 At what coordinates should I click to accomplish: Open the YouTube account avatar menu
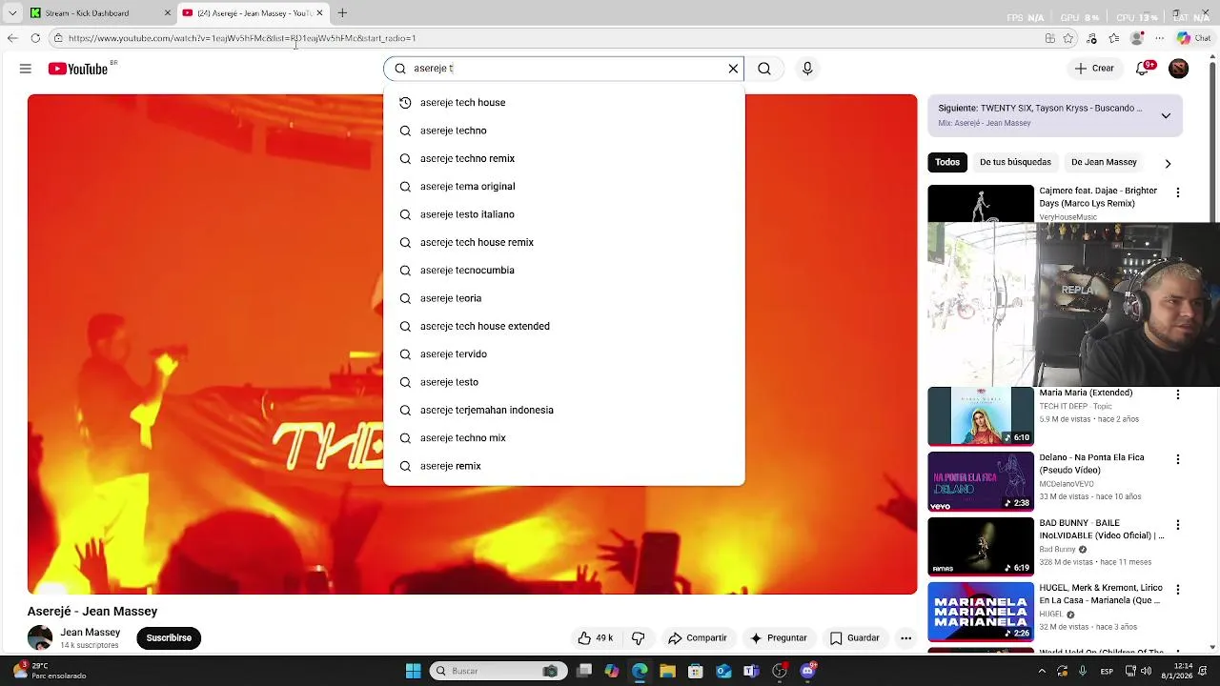coord(1179,69)
